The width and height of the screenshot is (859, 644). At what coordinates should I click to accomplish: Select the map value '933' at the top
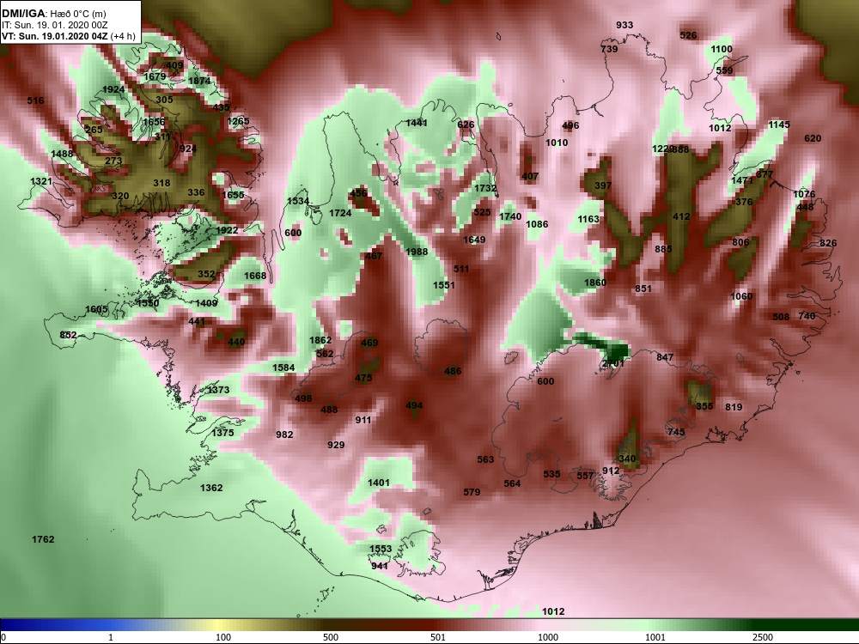tap(624, 25)
